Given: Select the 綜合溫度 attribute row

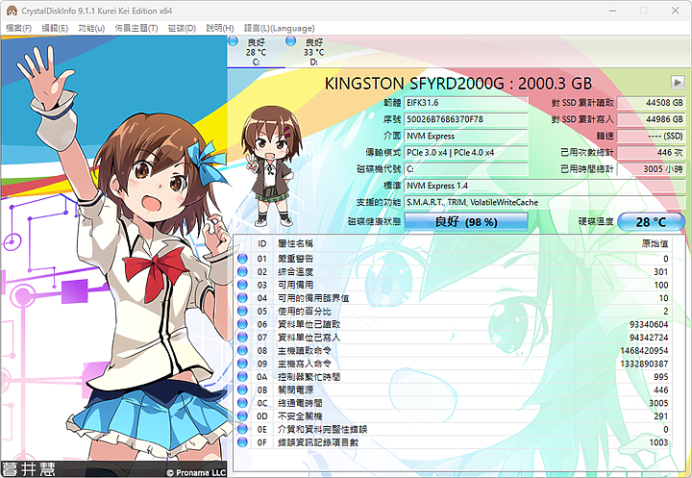Looking at the screenshot, I should tap(454, 271).
